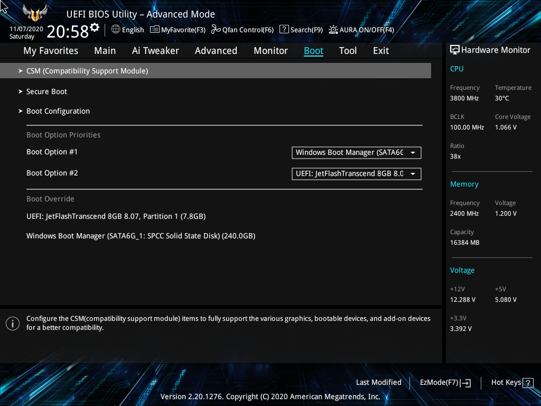Image resolution: width=541 pixels, height=406 pixels.
Task: Open CSM (Compatibility Support Module) submenu
Action: [216, 71]
